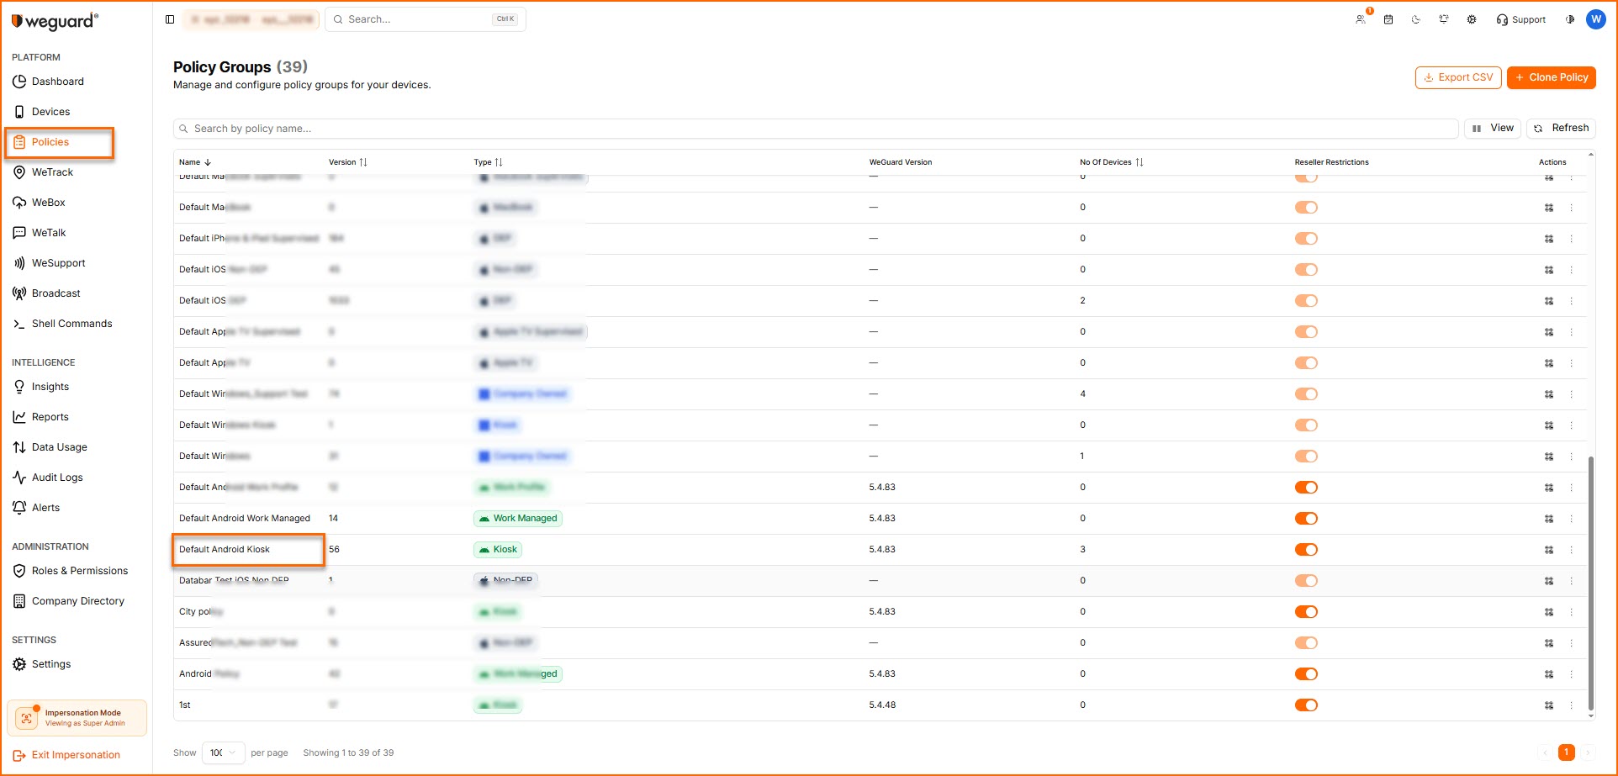The image size is (1618, 776).
Task: Click the Export CSV button
Action: [1458, 77]
